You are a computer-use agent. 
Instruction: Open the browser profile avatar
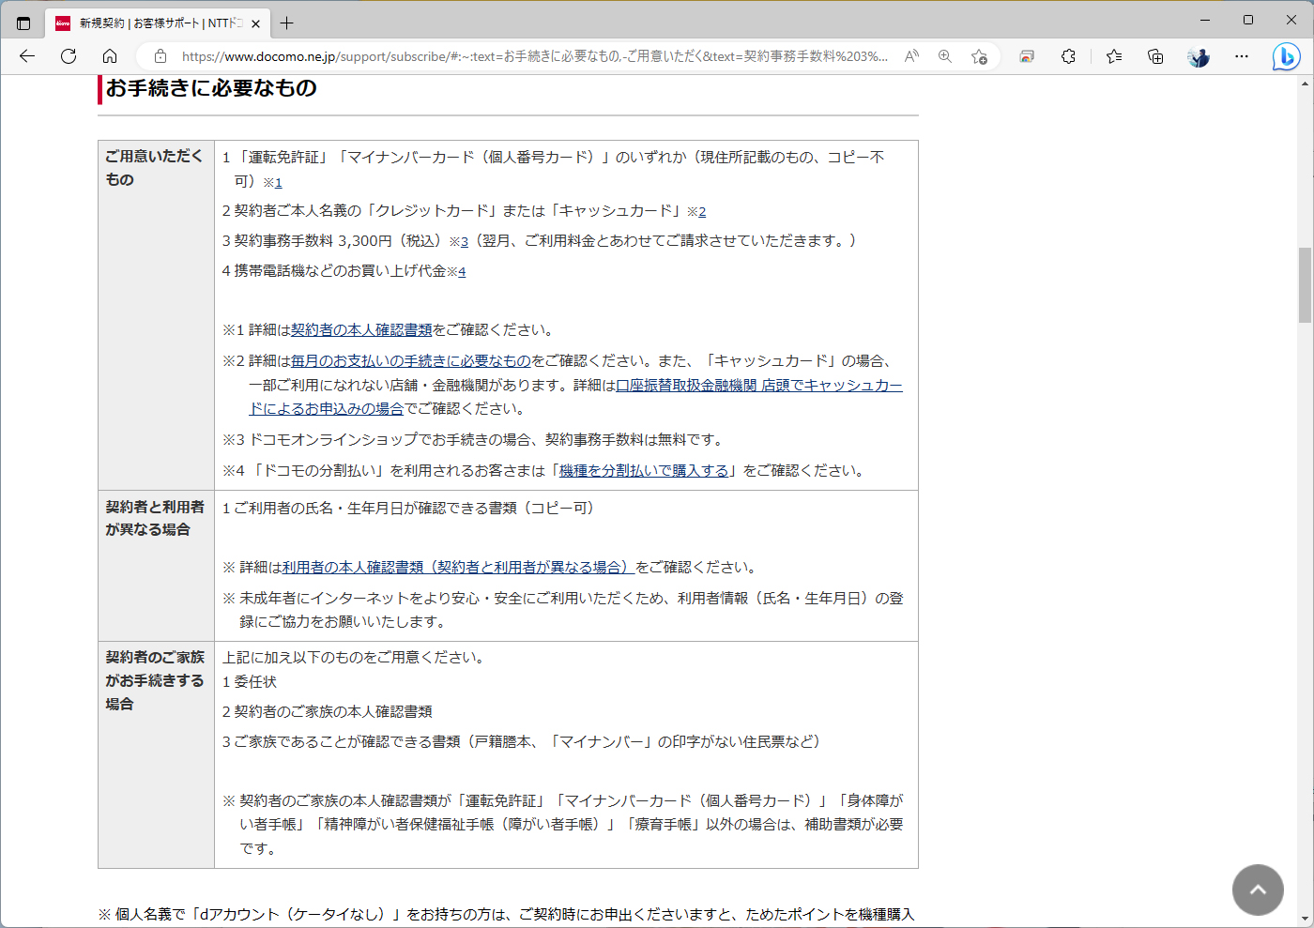(x=1199, y=56)
